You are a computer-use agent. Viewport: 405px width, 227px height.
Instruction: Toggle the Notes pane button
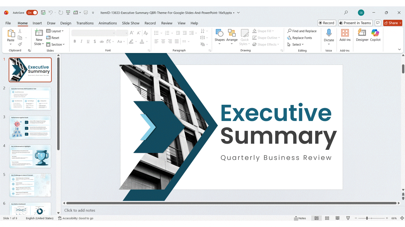pyautogui.click(x=300, y=218)
